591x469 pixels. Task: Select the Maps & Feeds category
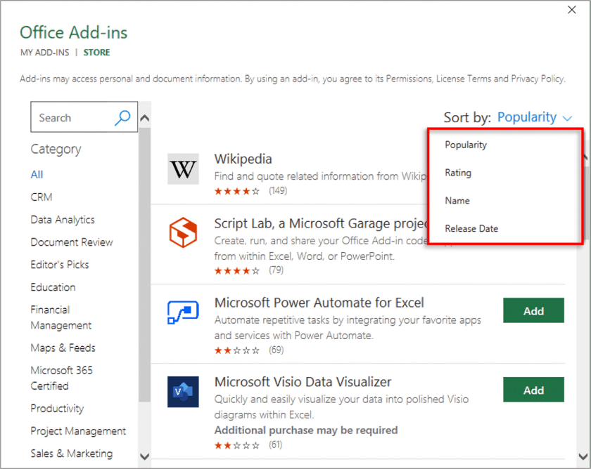coord(63,348)
